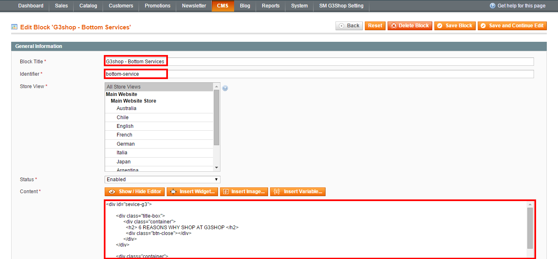Select Italia store view
Image resolution: width=558 pixels, height=259 pixels.
tap(159, 153)
